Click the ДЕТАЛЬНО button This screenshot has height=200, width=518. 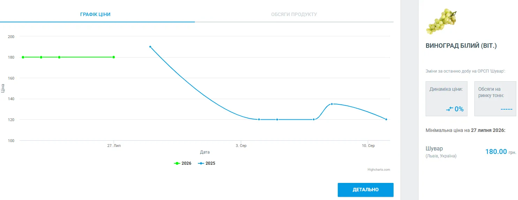coord(366,190)
